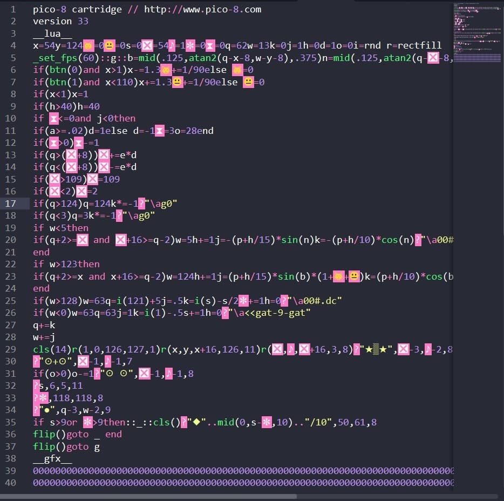Click 'end' on line 24
504x501 pixels.
click(x=41, y=288)
